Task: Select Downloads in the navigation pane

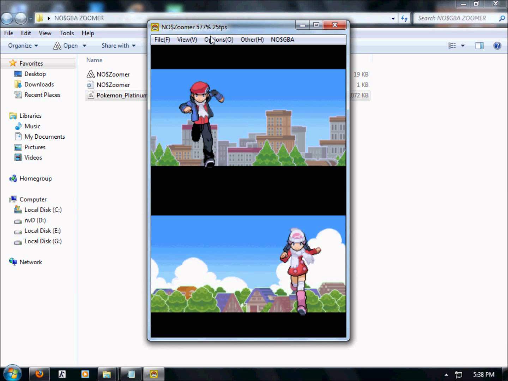Action: coord(39,84)
